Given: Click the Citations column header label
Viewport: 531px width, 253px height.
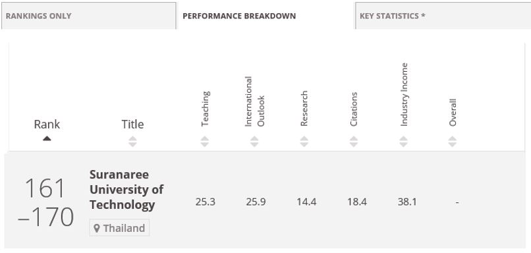Looking at the screenshot, I should pyautogui.click(x=354, y=109).
